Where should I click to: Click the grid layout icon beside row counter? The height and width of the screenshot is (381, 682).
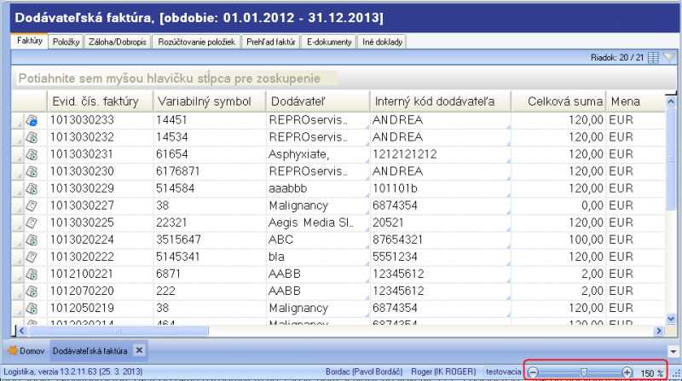point(653,57)
